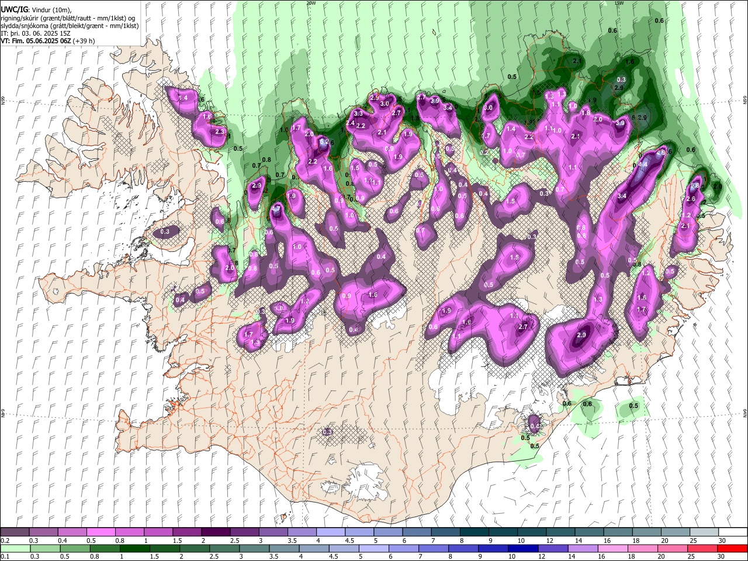Pick snow legend swatch between 25 and 30
This screenshot has height=561, width=748.
tap(704, 532)
